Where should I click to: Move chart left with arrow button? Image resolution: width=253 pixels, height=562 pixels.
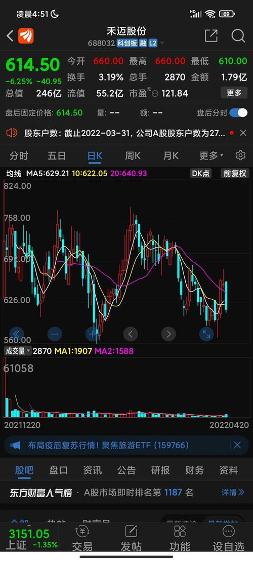pyautogui.click(x=131, y=334)
